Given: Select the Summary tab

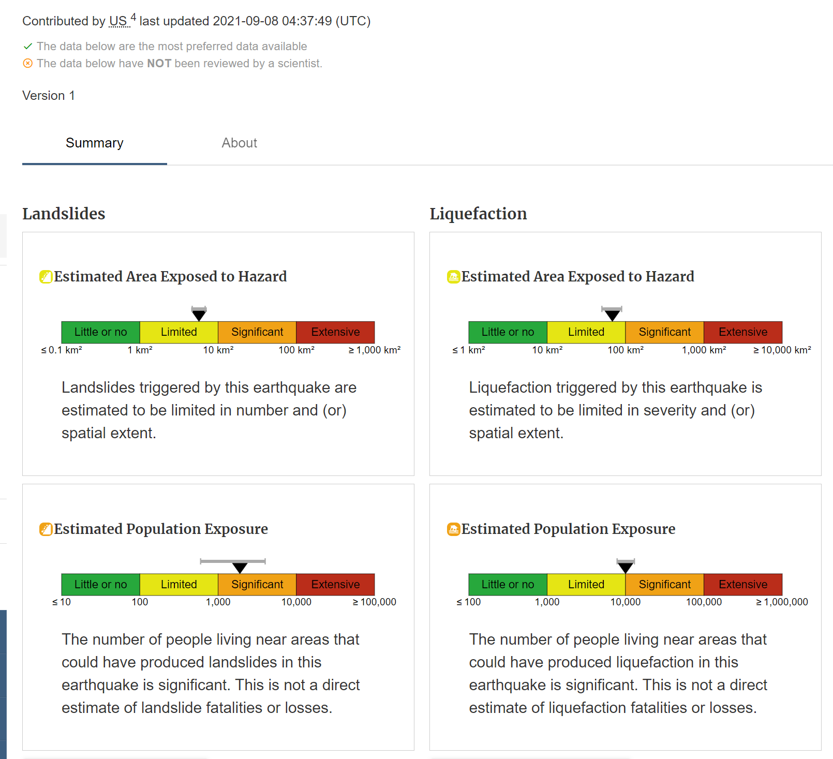Looking at the screenshot, I should tap(95, 143).
